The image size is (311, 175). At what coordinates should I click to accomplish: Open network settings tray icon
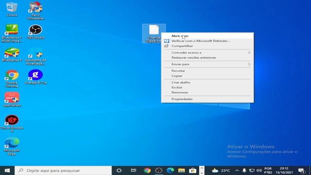[x=252, y=171]
